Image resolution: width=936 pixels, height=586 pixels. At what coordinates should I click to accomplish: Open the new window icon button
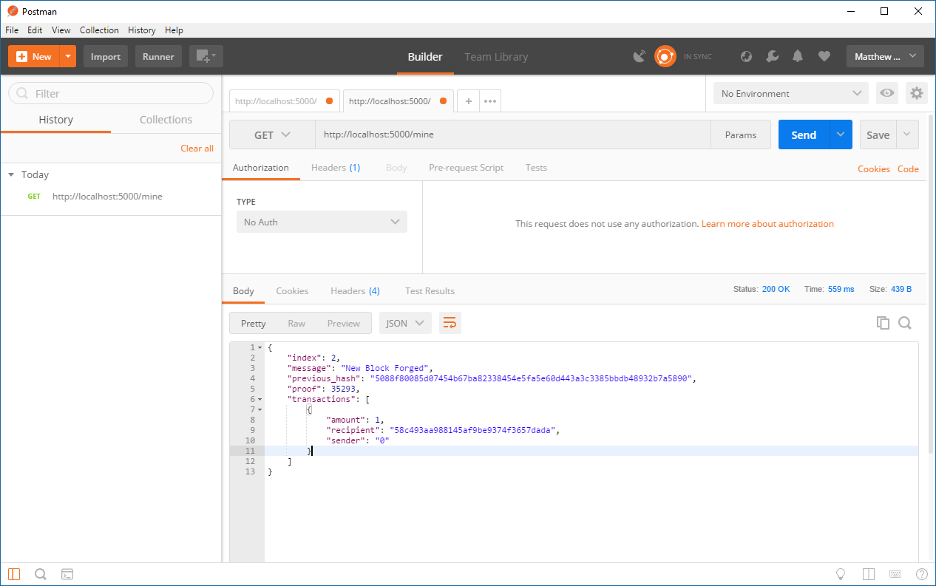[x=206, y=56]
